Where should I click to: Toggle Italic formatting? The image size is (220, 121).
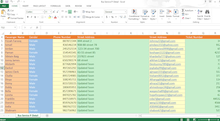[31, 17]
